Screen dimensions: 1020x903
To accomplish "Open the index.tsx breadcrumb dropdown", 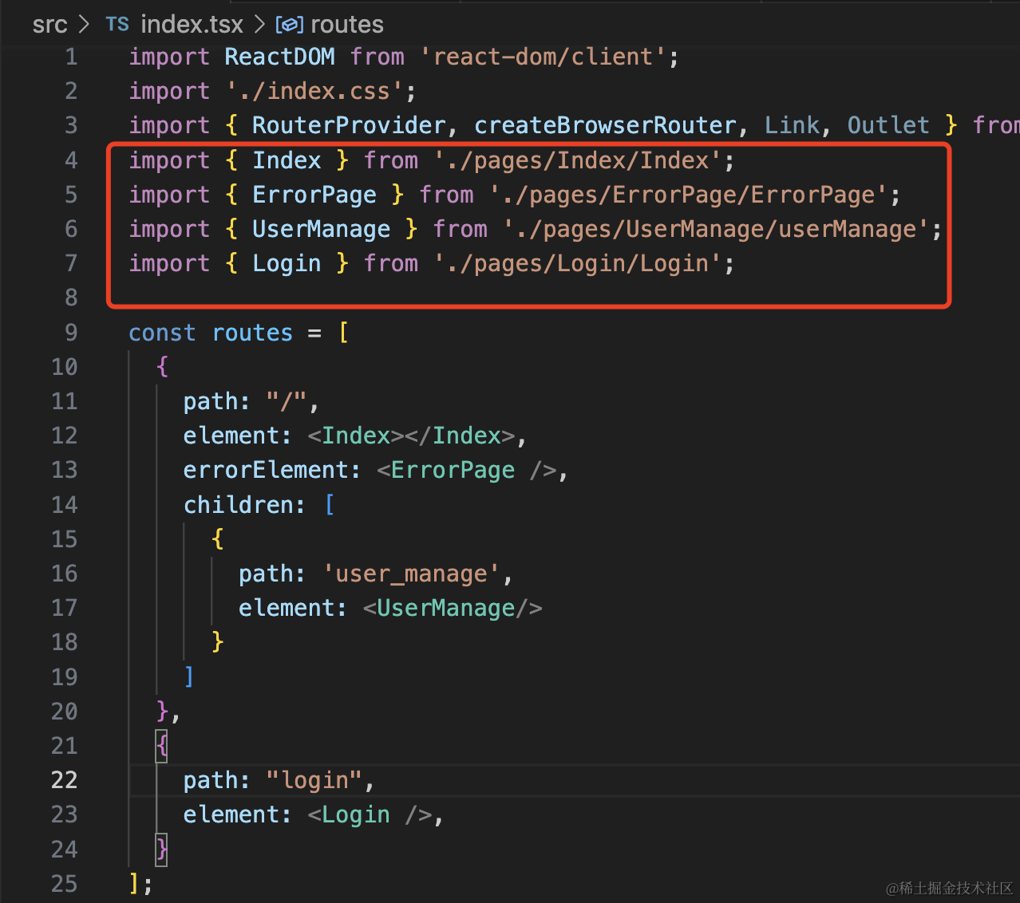I will (x=192, y=25).
